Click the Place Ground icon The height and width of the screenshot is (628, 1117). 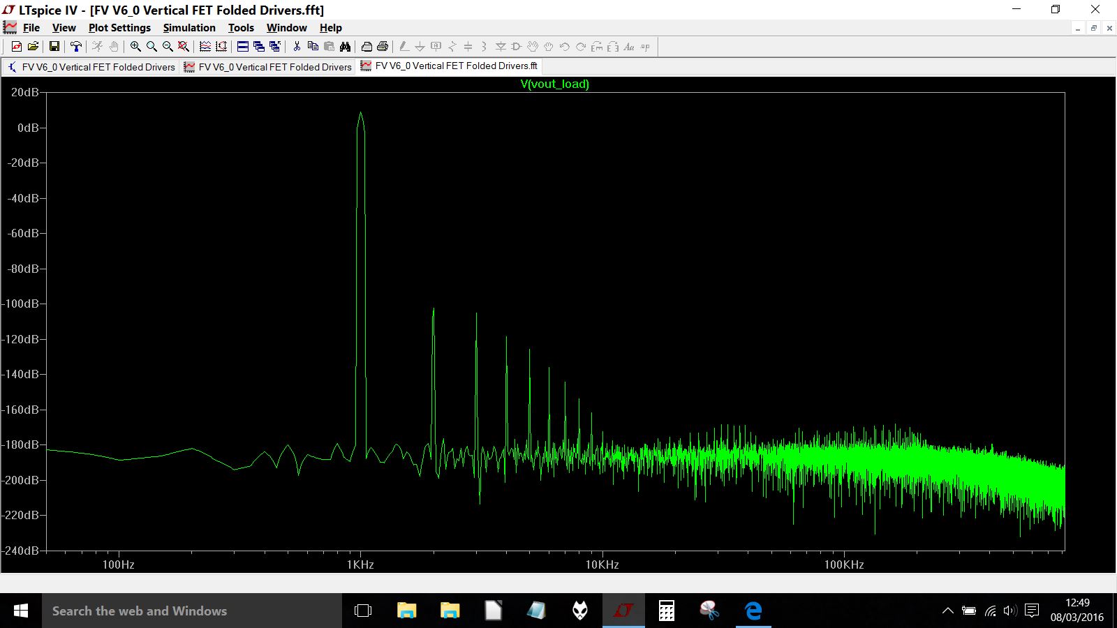[420, 47]
